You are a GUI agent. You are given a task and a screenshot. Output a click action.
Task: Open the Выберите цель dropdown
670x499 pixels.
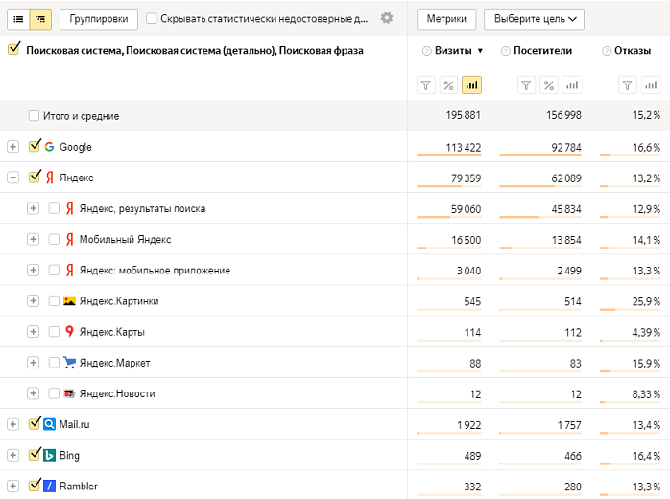click(x=533, y=18)
